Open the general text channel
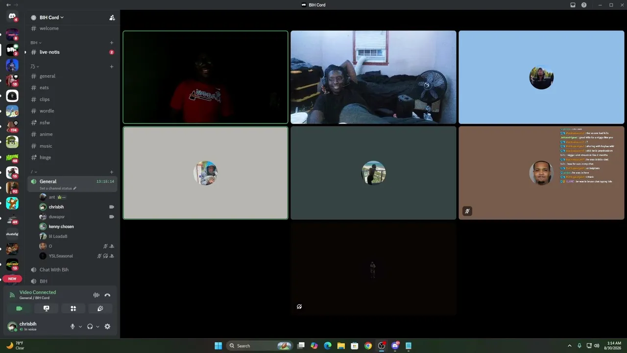 pos(72,76)
